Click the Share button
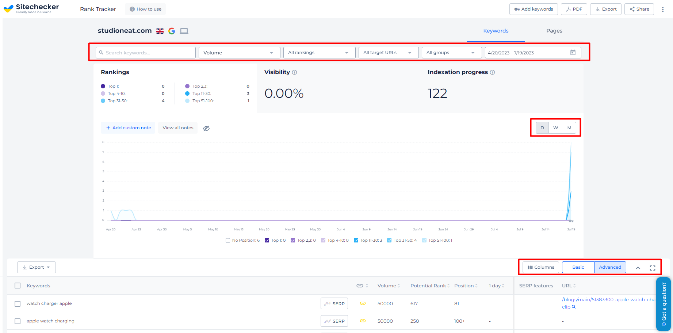 pyautogui.click(x=639, y=9)
